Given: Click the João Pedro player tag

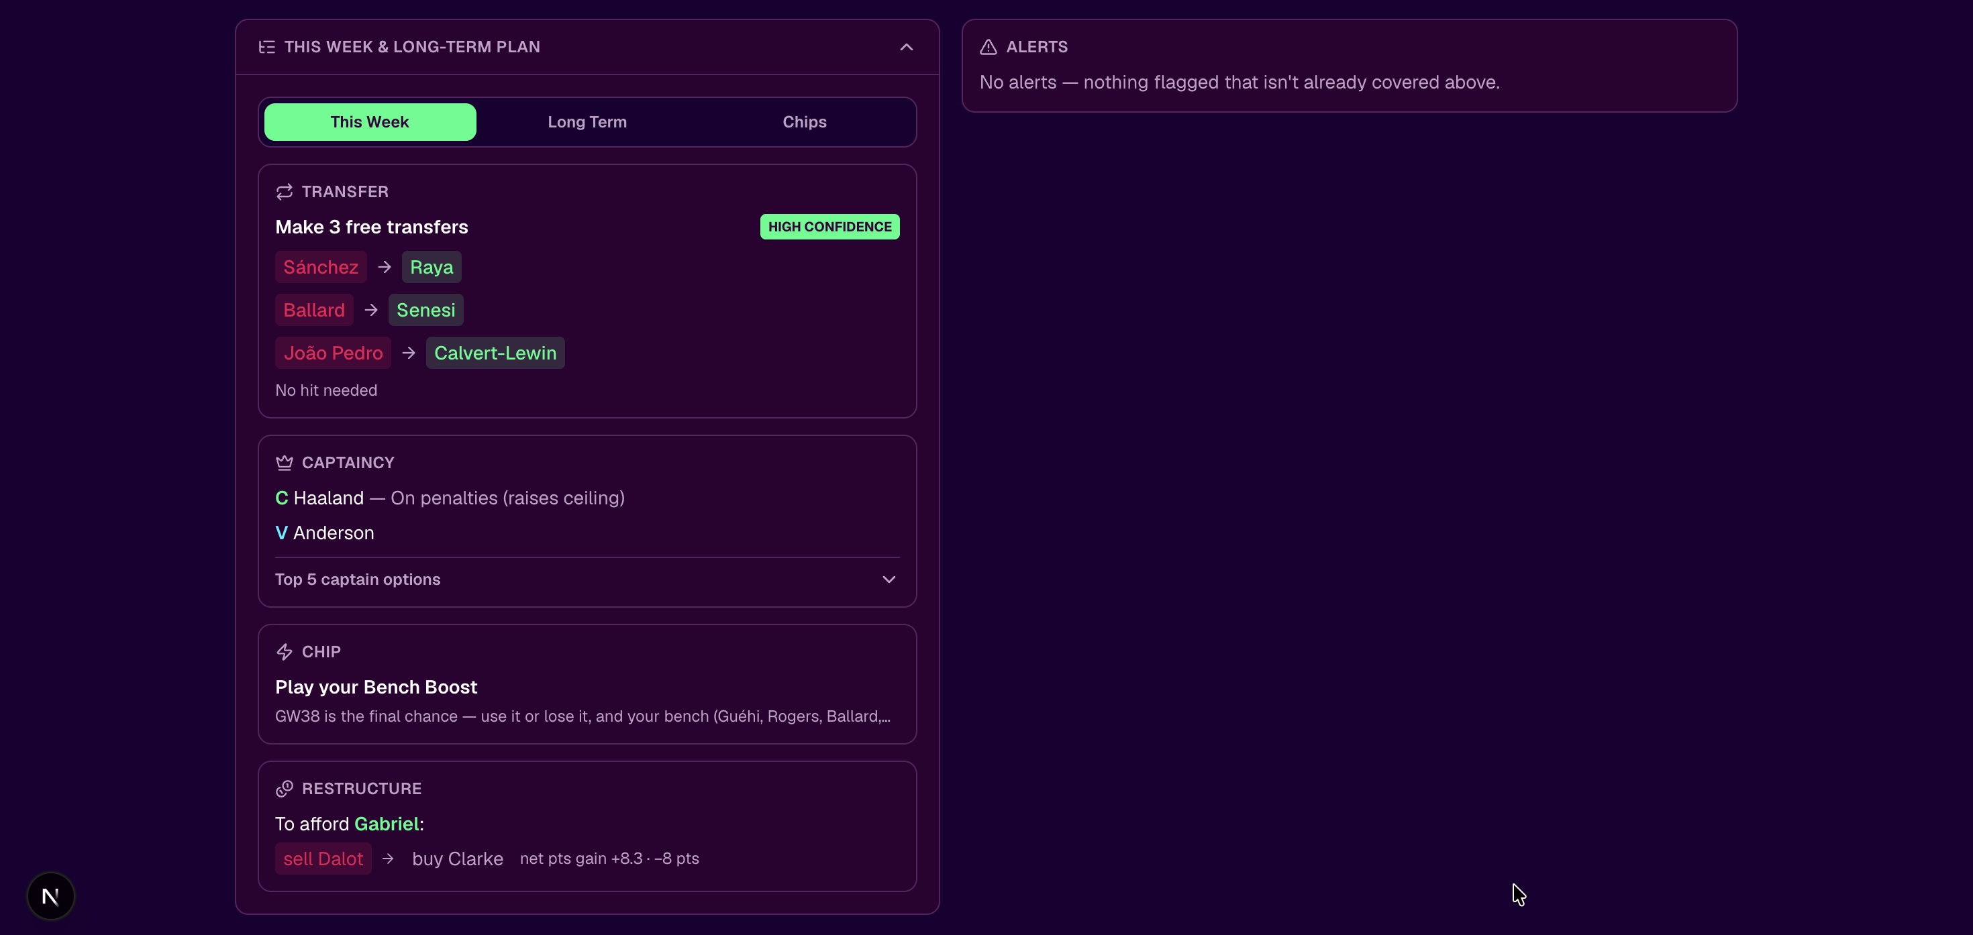Looking at the screenshot, I should click(x=333, y=353).
